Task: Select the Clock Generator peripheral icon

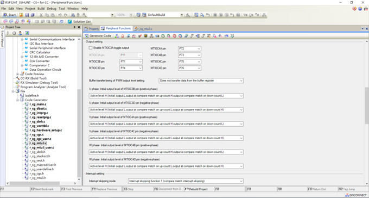Action: coord(117,36)
